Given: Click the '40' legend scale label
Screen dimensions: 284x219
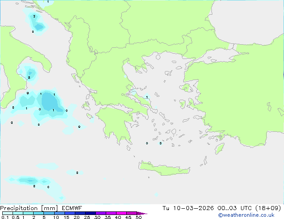Looking at the screenshot, I should pos(118,217).
